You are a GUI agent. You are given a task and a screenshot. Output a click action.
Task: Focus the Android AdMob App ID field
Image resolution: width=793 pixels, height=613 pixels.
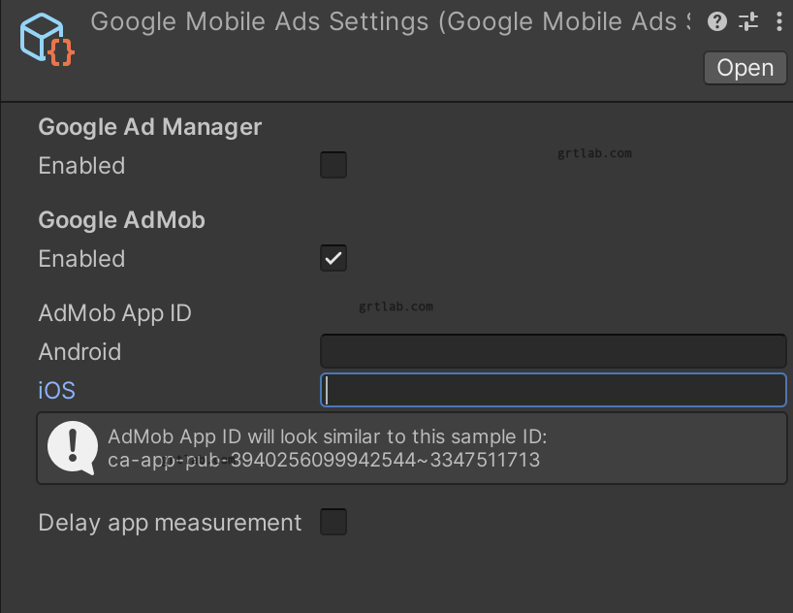(x=553, y=351)
